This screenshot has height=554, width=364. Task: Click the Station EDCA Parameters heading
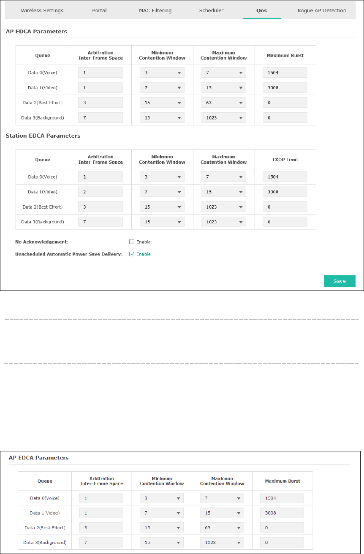click(x=43, y=136)
